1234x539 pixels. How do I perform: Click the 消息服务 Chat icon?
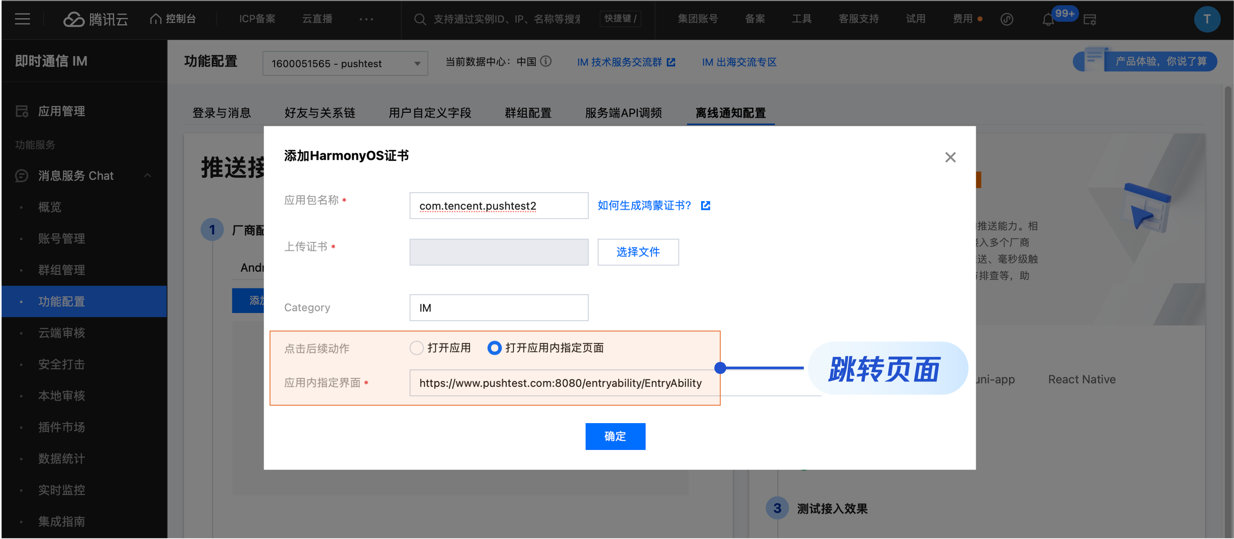click(x=22, y=176)
